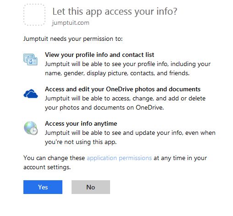Click the blue OneDrive cloud icon
This screenshot has height=216, width=233.
pyautogui.click(x=31, y=94)
